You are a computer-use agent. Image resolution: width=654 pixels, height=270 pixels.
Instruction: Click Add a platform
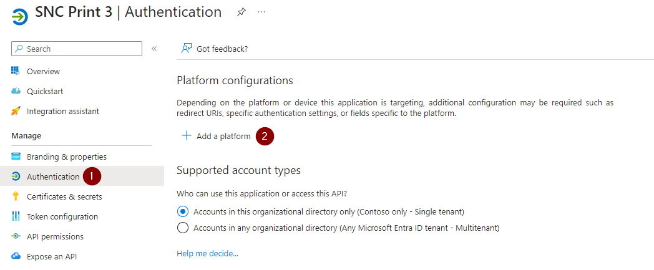coord(223,136)
